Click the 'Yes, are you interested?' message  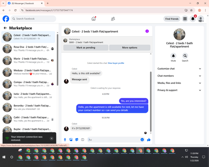[x=133, y=101]
